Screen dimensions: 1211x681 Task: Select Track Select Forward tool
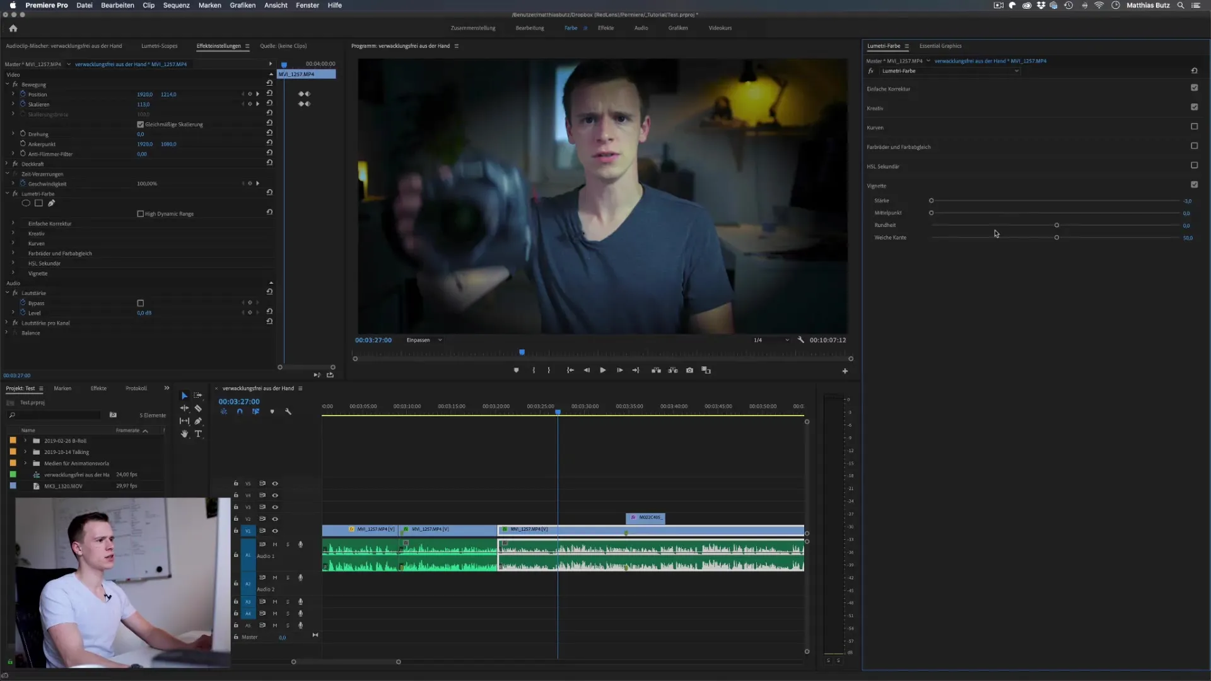[x=198, y=395]
